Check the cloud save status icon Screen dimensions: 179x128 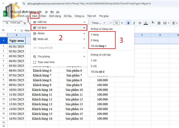(58, 12)
